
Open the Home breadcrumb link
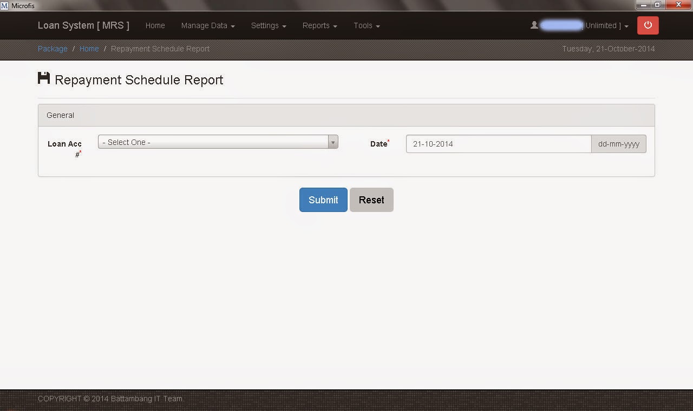click(89, 49)
